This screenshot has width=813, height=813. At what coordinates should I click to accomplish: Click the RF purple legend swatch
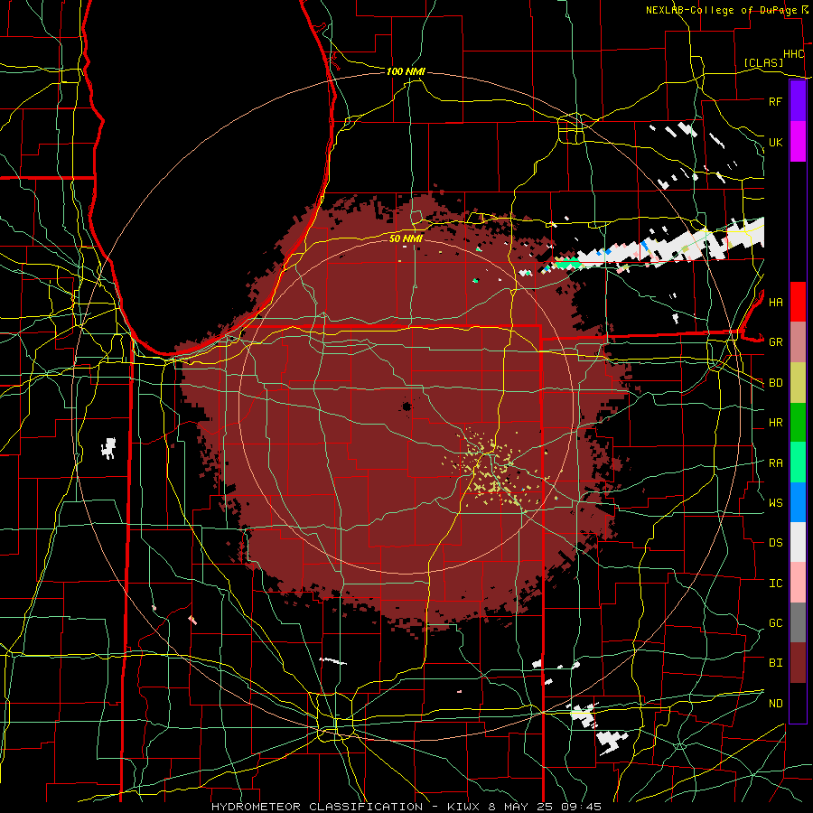[x=798, y=101]
